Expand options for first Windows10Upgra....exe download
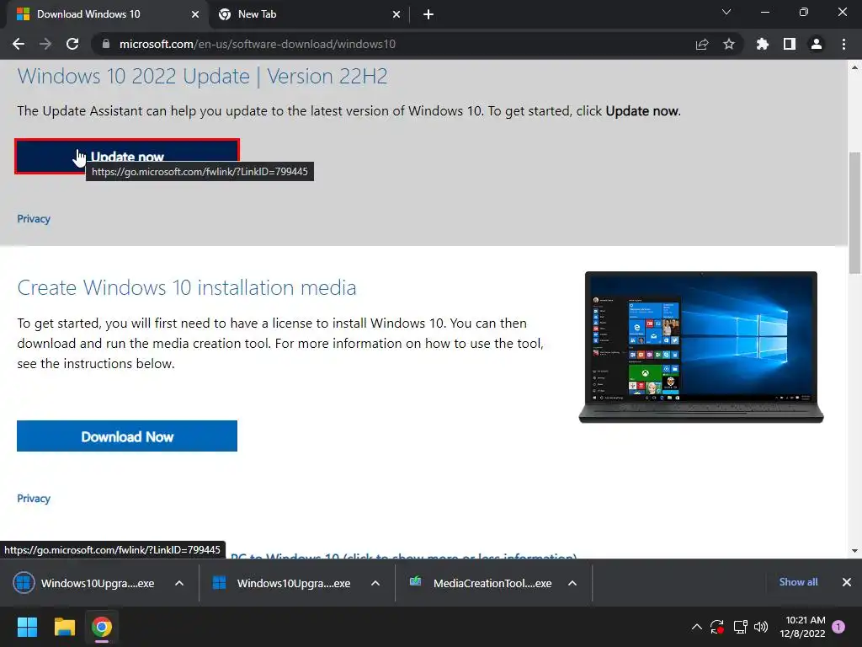862x647 pixels. [179, 583]
